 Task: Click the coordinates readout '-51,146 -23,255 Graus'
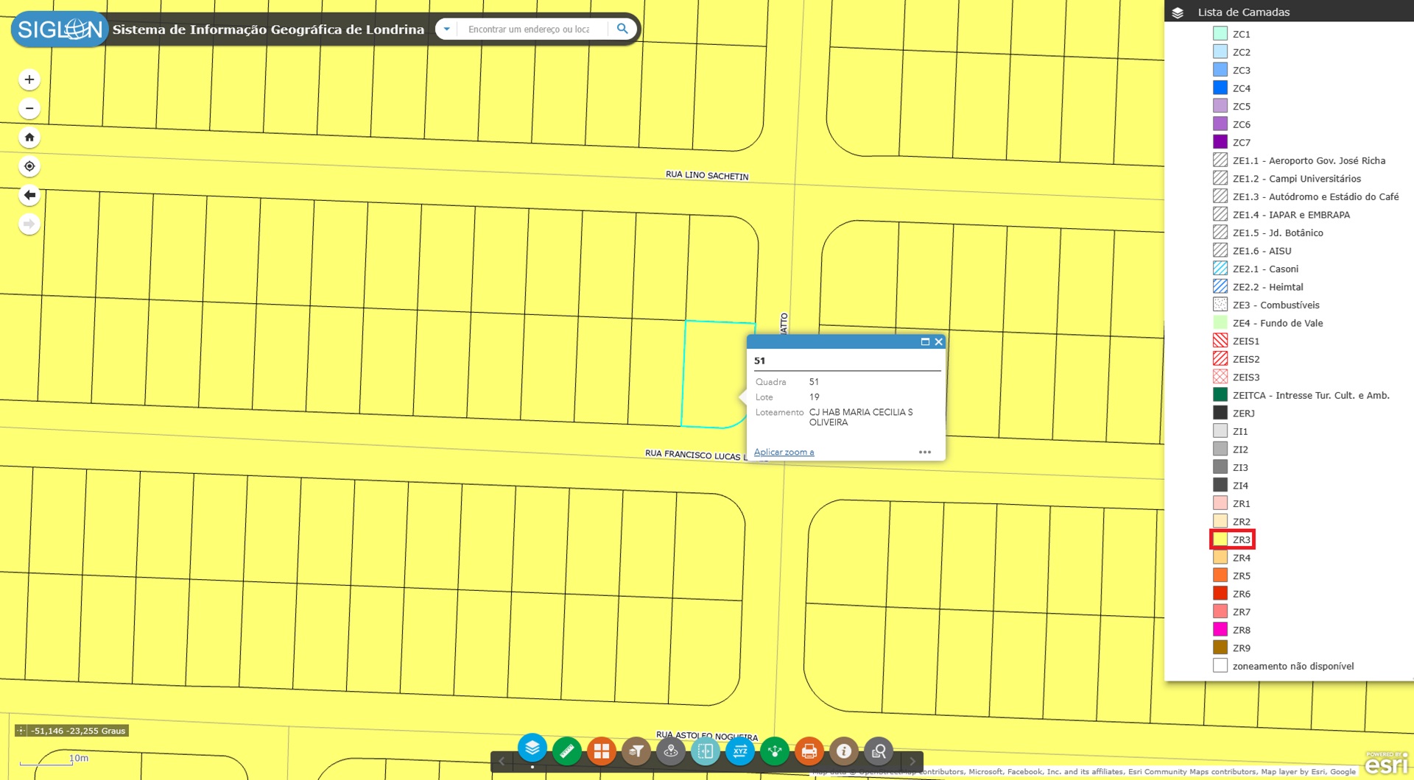coord(78,731)
